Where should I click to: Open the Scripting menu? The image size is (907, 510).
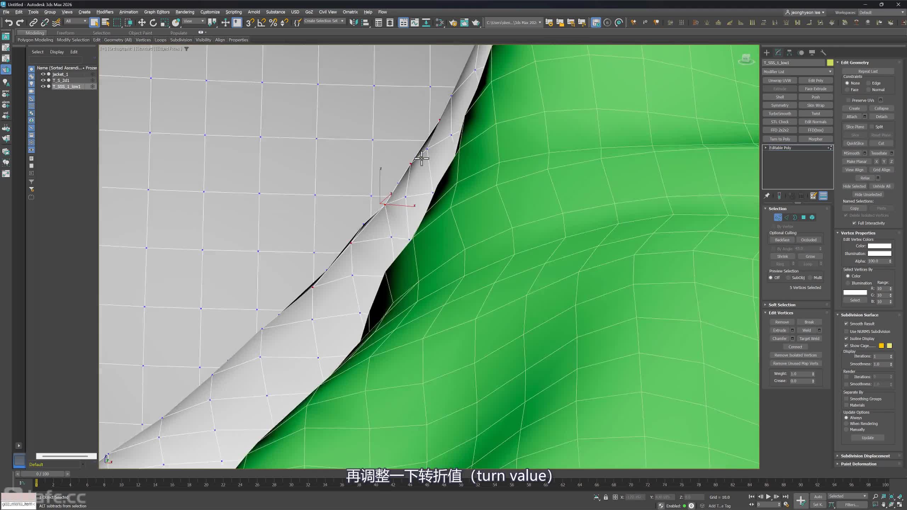[x=233, y=12]
